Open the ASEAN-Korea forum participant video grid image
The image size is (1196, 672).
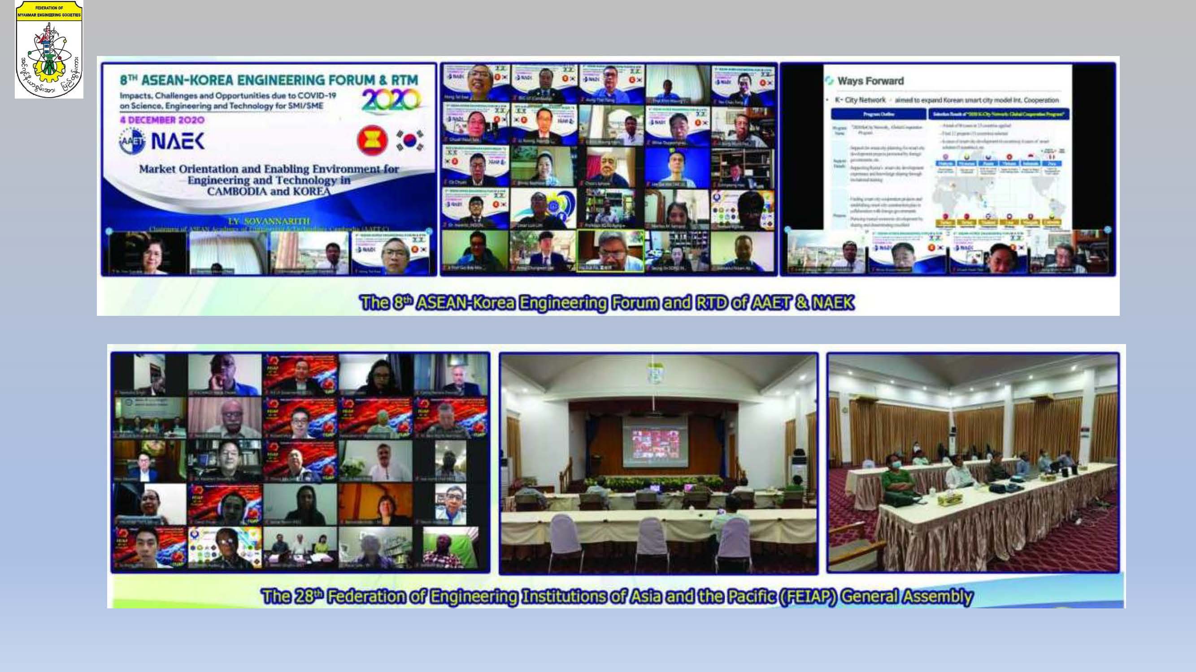click(x=609, y=169)
